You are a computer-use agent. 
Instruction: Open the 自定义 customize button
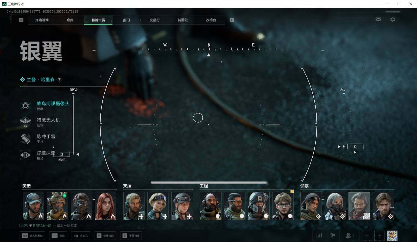(81, 236)
